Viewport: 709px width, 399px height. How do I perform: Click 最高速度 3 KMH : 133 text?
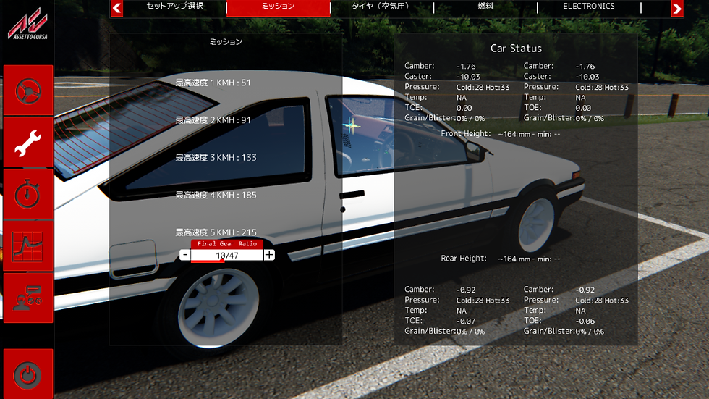point(216,158)
